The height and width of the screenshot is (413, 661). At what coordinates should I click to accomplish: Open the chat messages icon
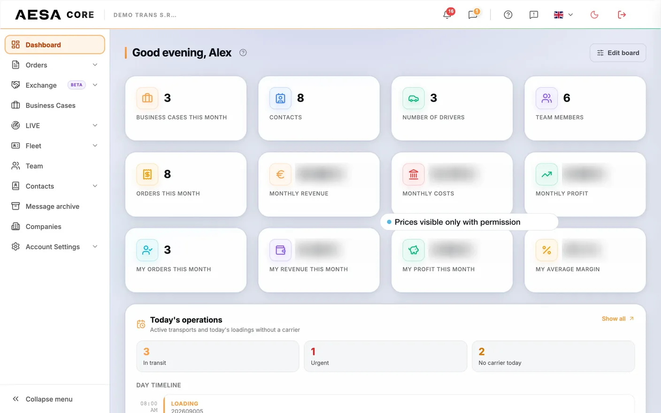coord(473,15)
